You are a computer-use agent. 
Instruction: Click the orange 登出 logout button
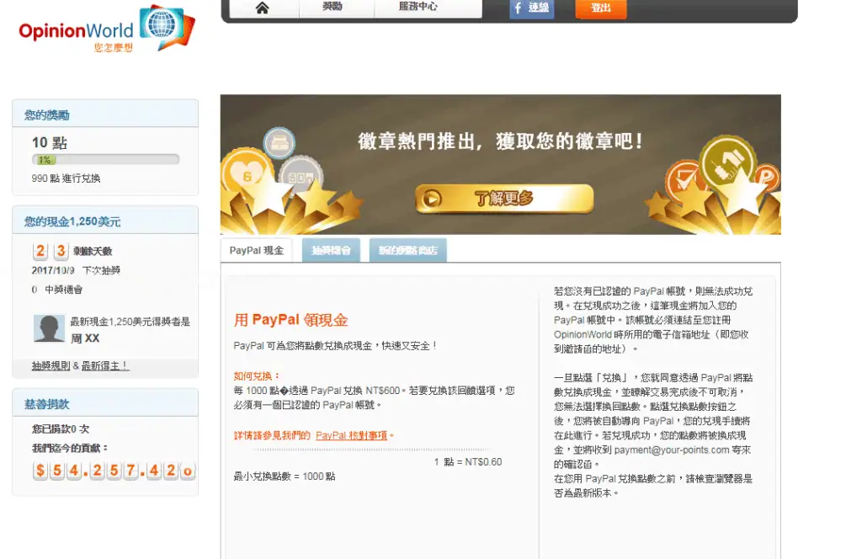tap(600, 8)
